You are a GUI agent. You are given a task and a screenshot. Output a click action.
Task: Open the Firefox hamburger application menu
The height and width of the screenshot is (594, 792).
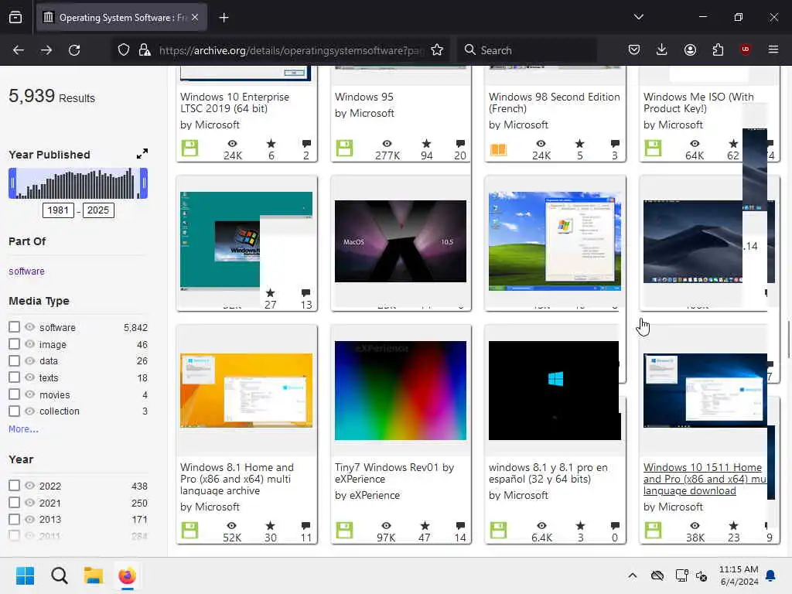(x=773, y=49)
